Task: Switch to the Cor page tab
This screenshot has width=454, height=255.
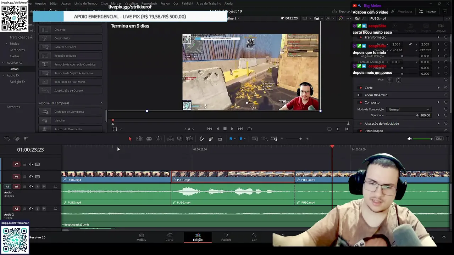Action: 254,237
